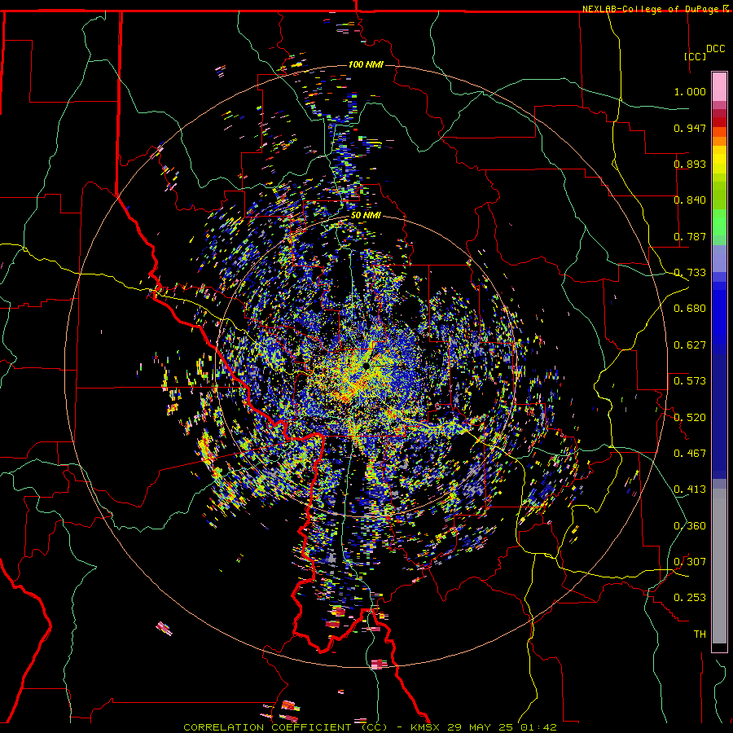Click the 0.840 legend value
The width and height of the screenshot is (733, 733).
tap(690, 200)
